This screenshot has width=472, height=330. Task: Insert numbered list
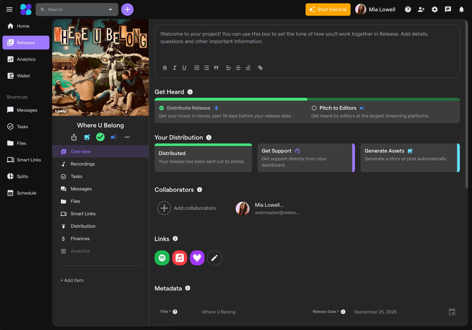point(197,68)
